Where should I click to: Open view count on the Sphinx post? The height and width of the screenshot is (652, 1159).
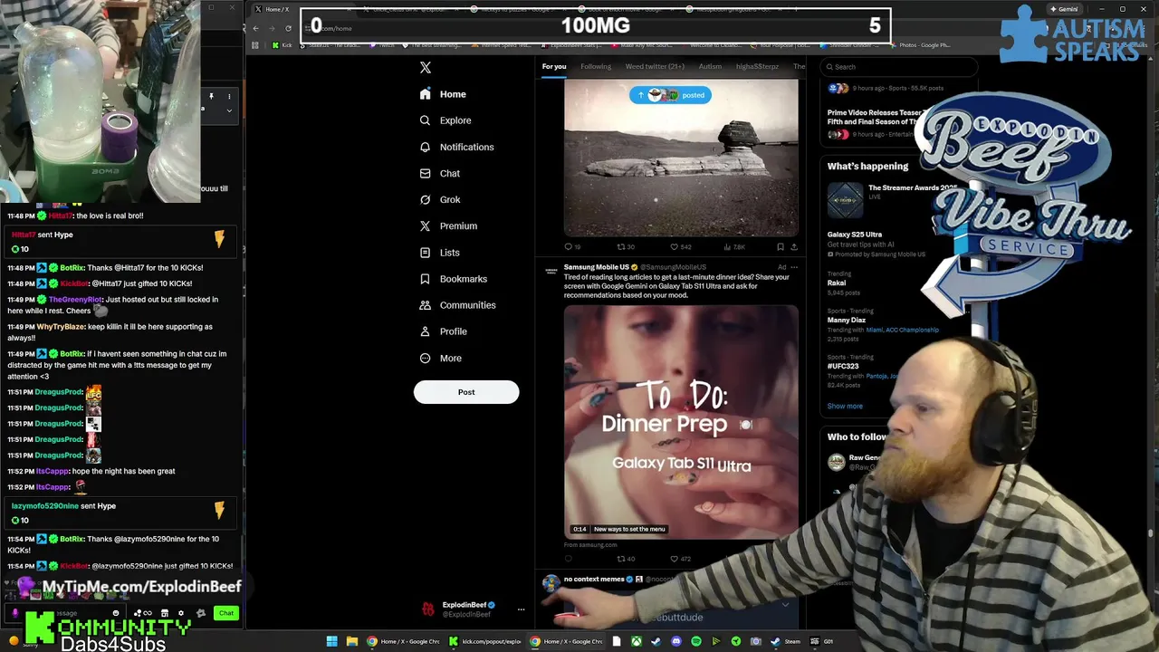[x=733, y=246]
